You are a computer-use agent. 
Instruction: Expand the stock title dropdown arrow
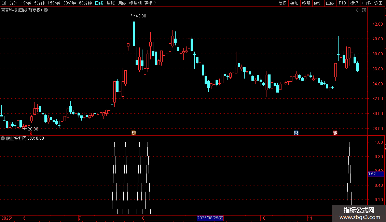tap(46, 10)
